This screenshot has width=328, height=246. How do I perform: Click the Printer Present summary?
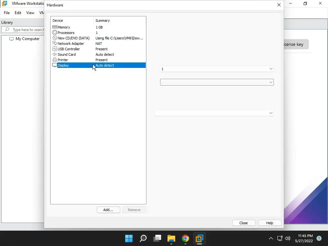[x=102, y=60]
